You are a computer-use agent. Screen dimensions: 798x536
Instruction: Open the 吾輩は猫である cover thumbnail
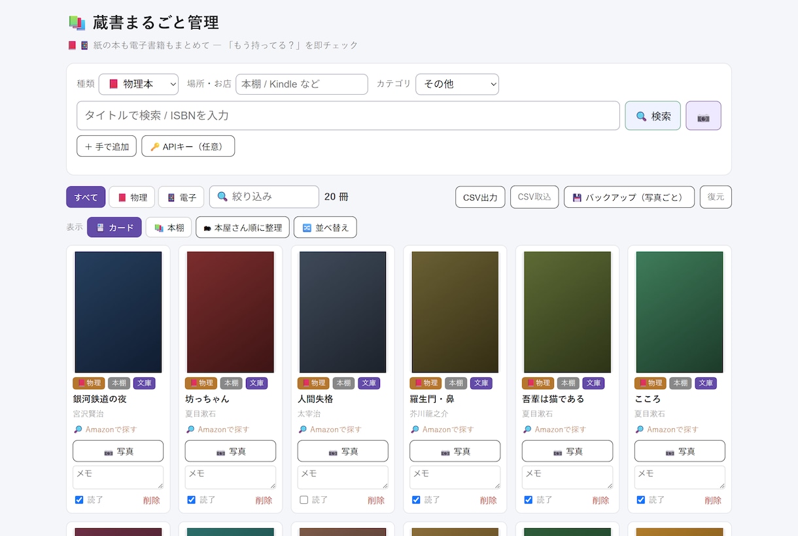tap(567, 312)
